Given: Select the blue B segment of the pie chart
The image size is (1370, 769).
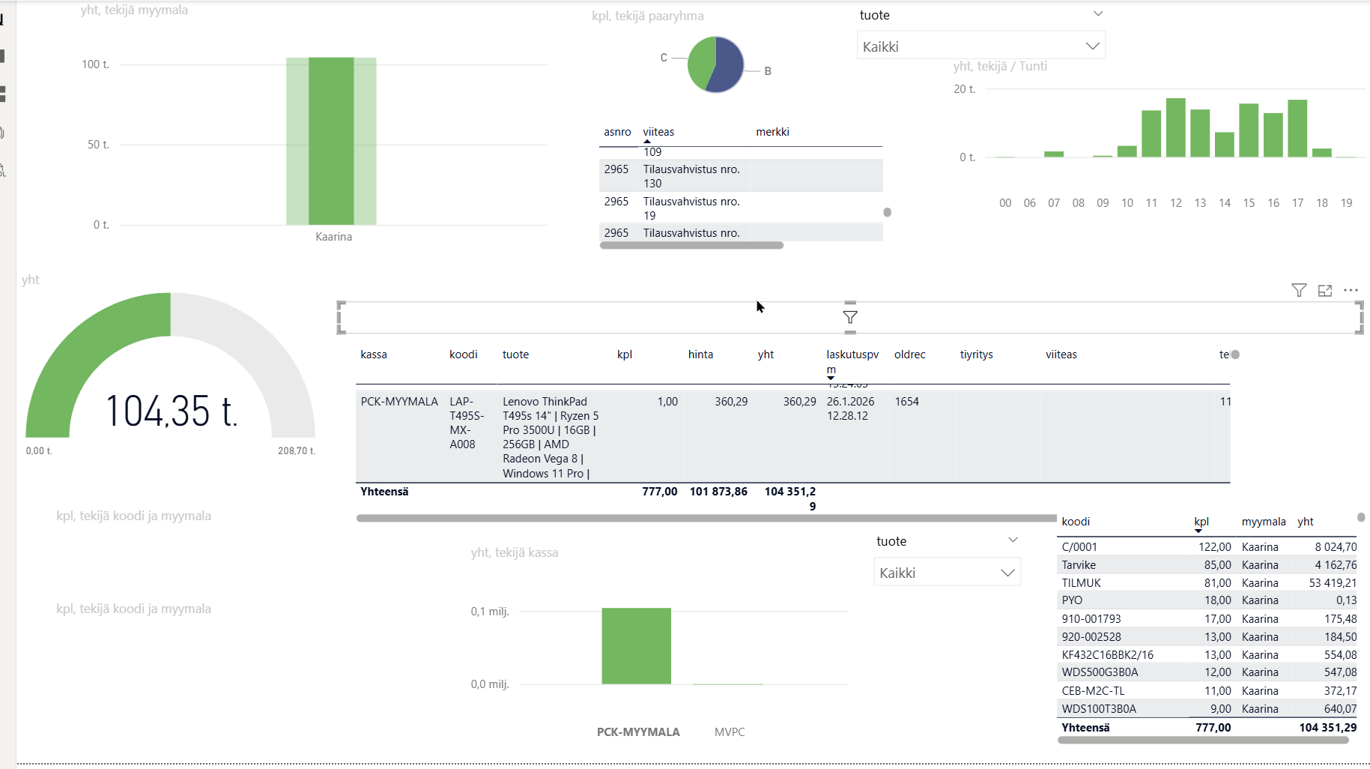Looking at the screenshot, I should 727,66.
